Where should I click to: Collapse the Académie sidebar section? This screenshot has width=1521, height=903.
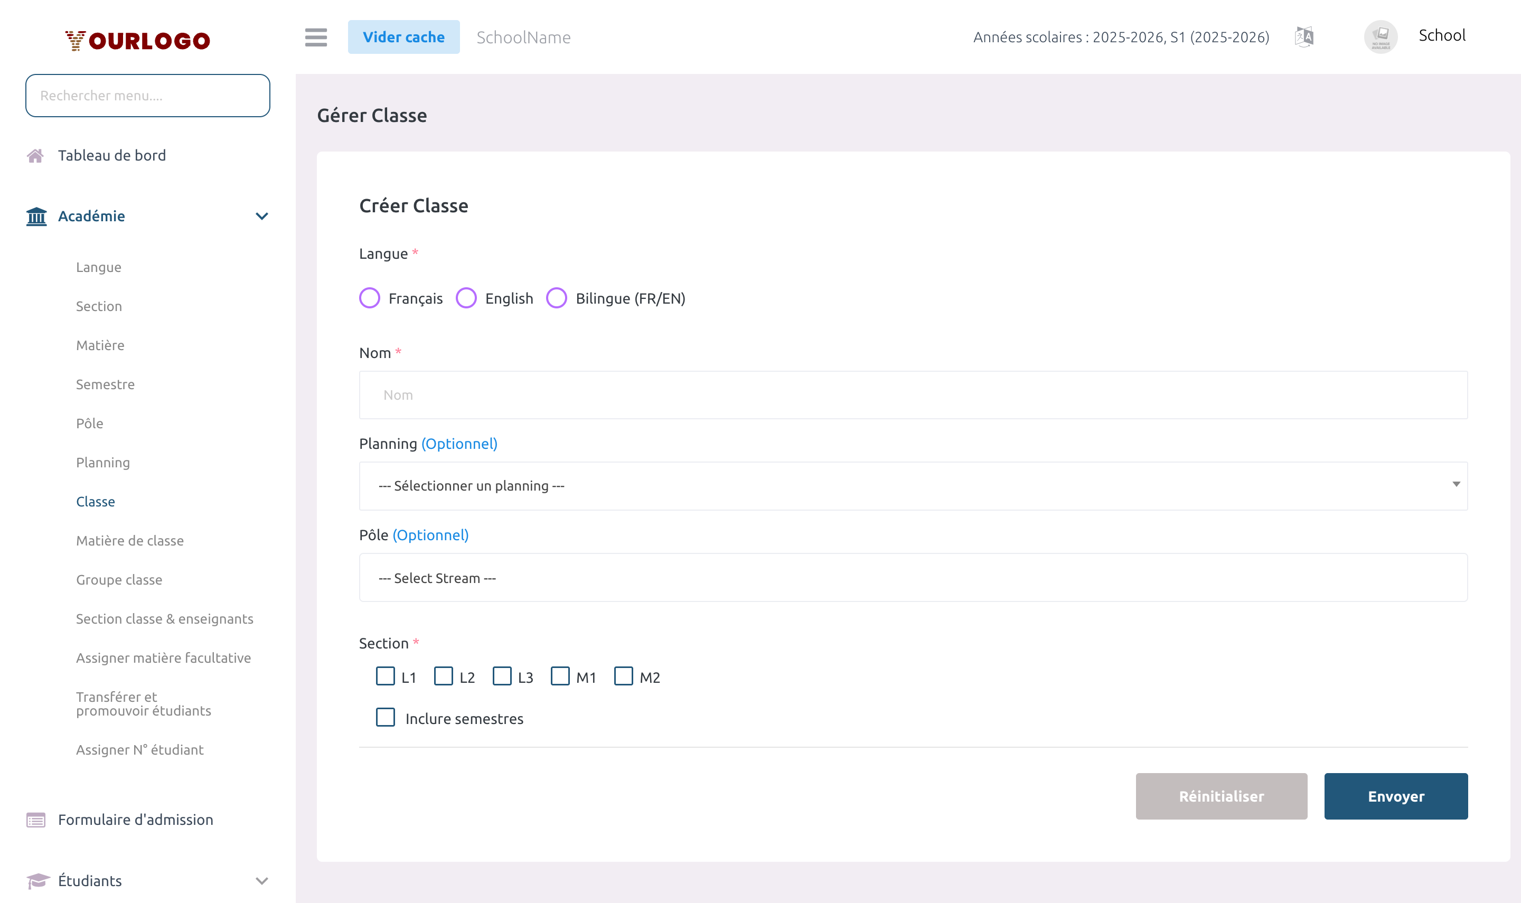click(261, 216)
